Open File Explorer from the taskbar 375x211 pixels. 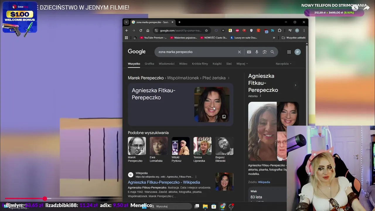pos(205,206)
